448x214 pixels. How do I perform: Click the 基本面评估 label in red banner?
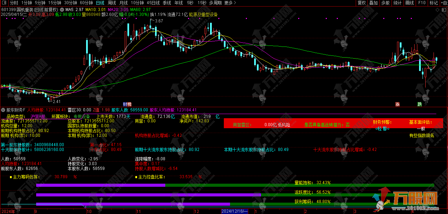tap(420, 122)
